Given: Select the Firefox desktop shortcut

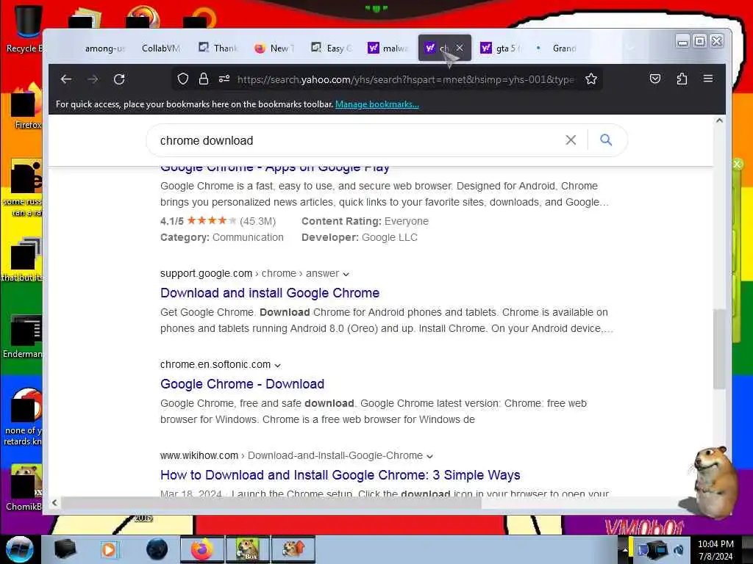Looking at the screenshot, I should point(25,106).
